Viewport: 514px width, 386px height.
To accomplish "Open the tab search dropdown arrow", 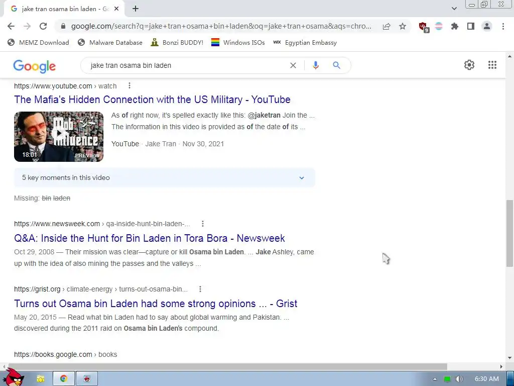I will [x=454, y=9].
